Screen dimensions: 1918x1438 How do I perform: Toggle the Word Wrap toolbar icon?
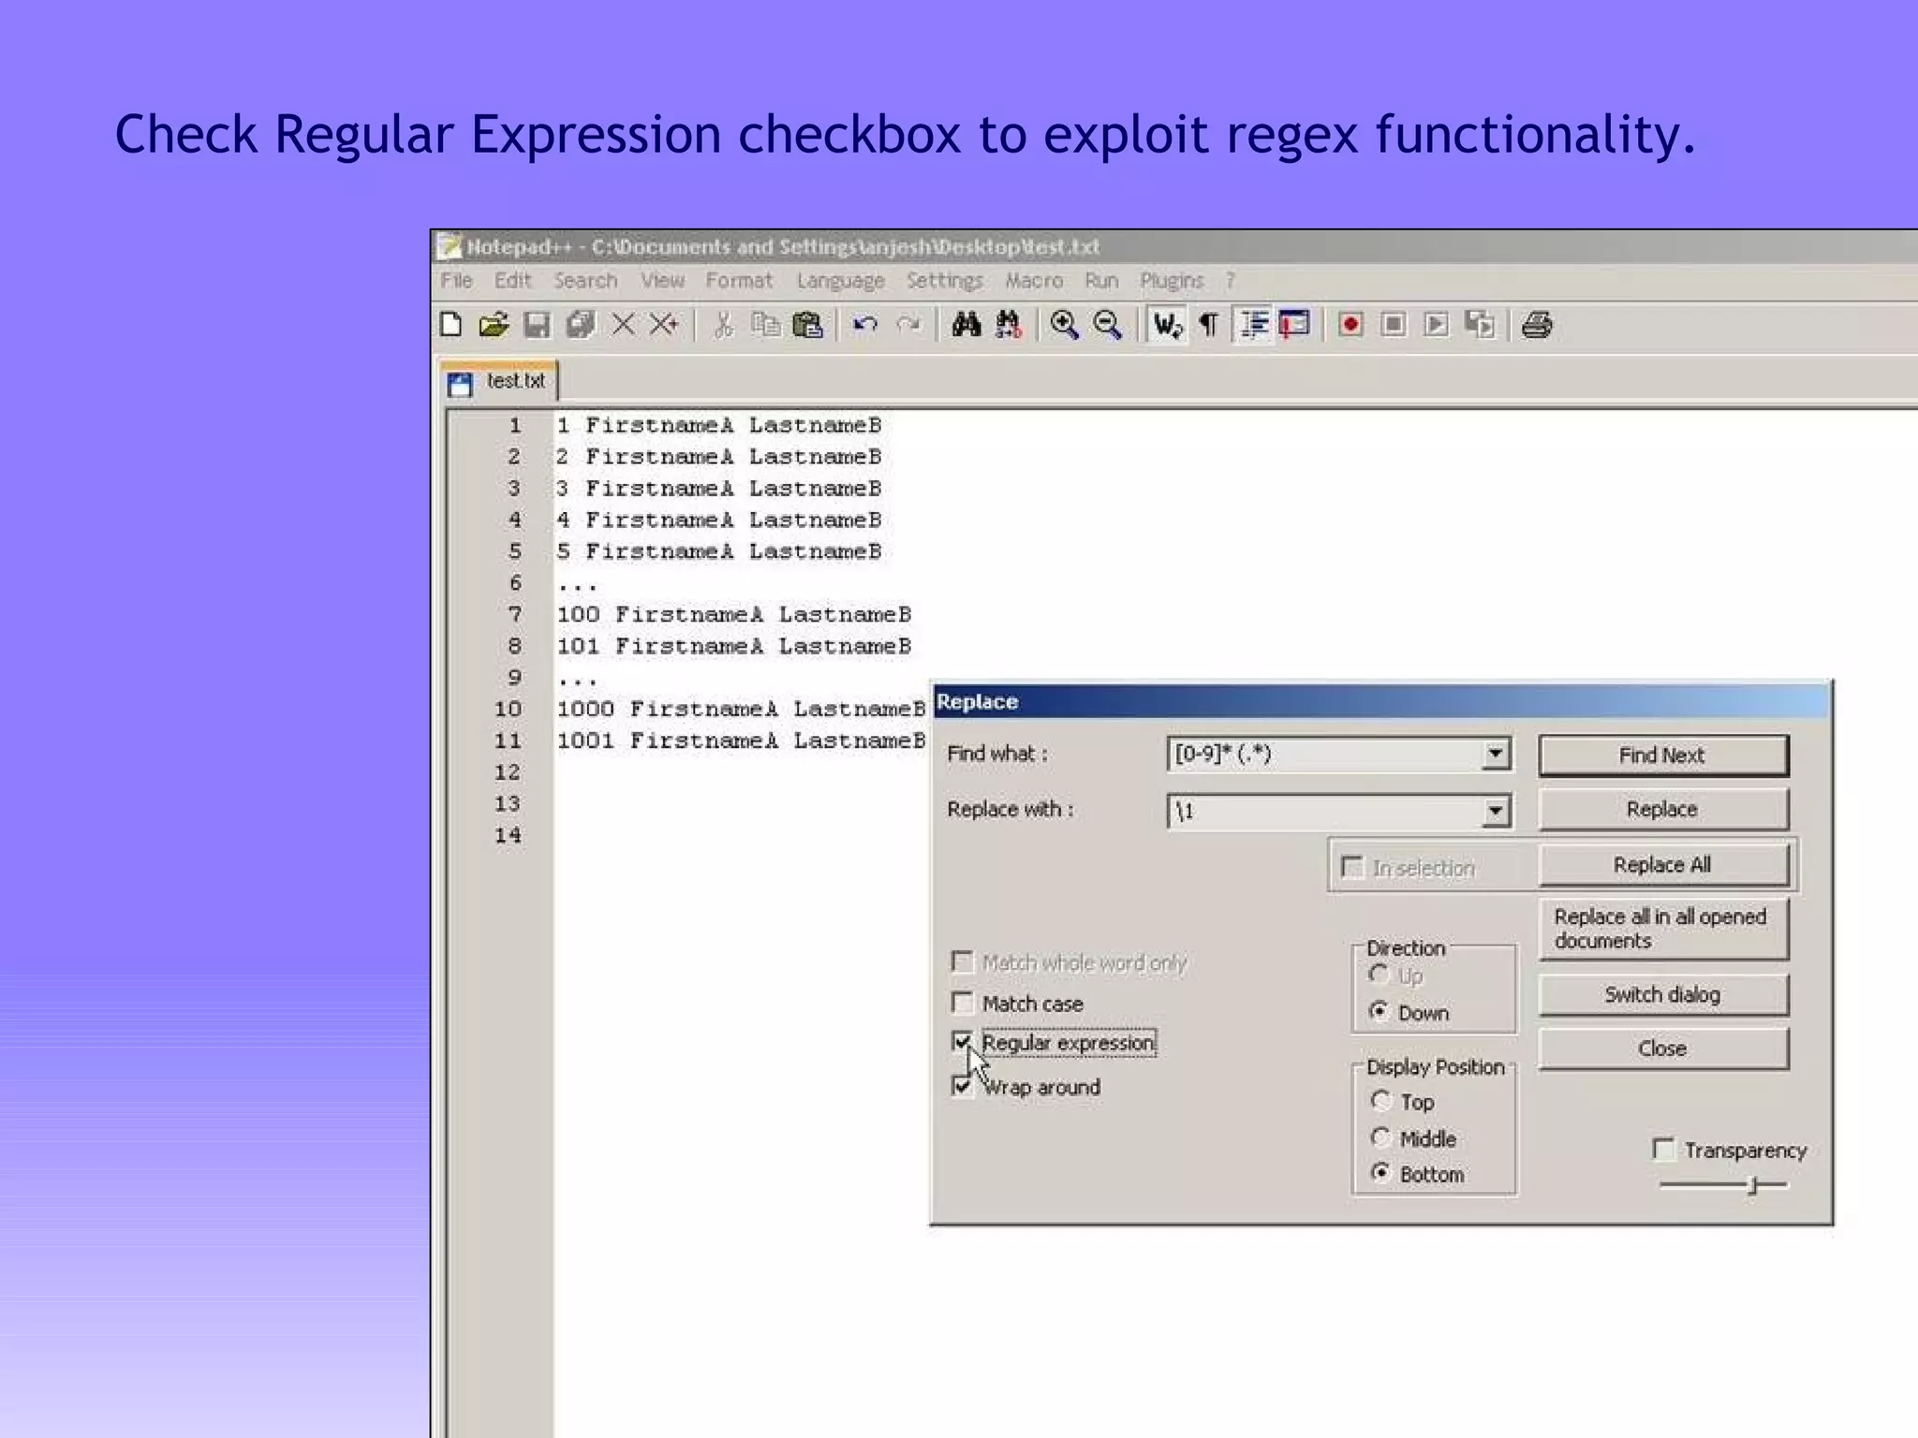click(x=1167, y=325)
